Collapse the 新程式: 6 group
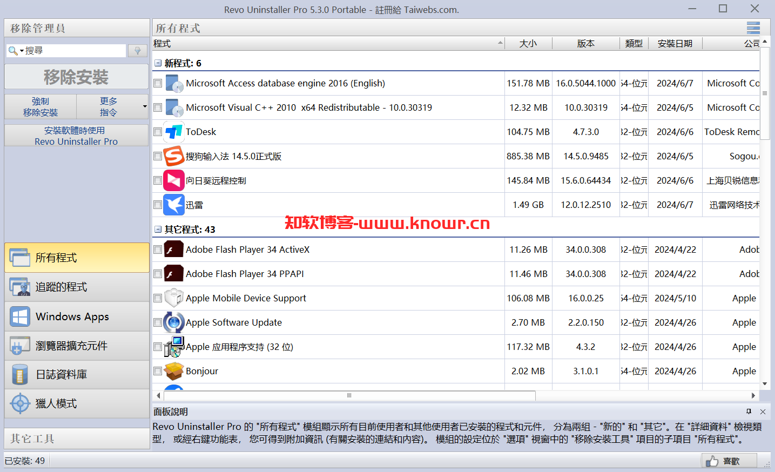The width and height of the screenshot is (775, 472). (x=158, y=63)
